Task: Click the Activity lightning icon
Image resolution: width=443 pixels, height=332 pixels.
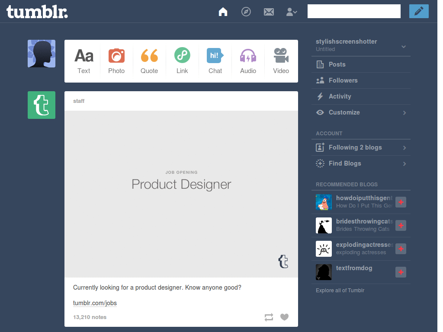Action: point(320,96)
